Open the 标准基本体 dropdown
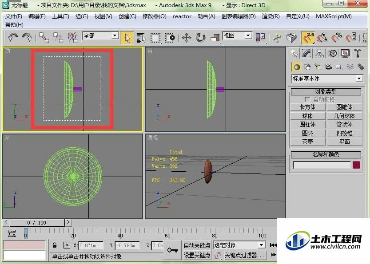Screen dimensions: 370x264 tap(327, 79)
